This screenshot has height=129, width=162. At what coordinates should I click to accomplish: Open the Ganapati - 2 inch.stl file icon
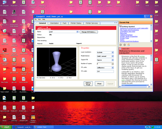click(x=43, y=4)
